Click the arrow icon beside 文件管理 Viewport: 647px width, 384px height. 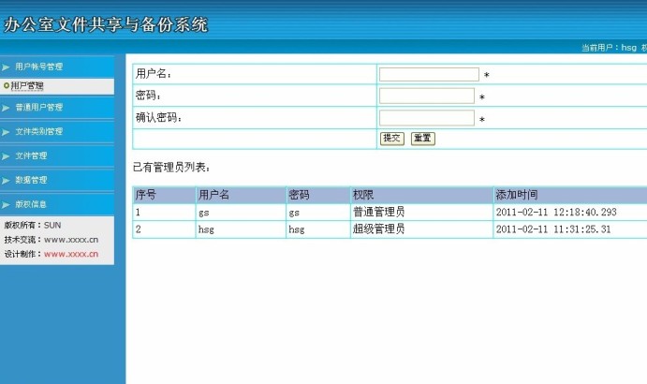(x=6, y=156)
